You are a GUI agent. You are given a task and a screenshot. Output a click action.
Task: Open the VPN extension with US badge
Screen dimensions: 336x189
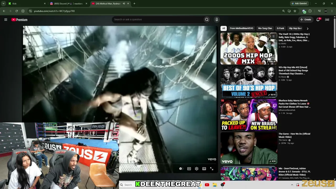point(304,11)
